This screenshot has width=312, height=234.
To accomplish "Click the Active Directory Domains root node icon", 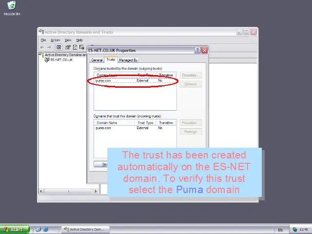I will pos(41,55).
